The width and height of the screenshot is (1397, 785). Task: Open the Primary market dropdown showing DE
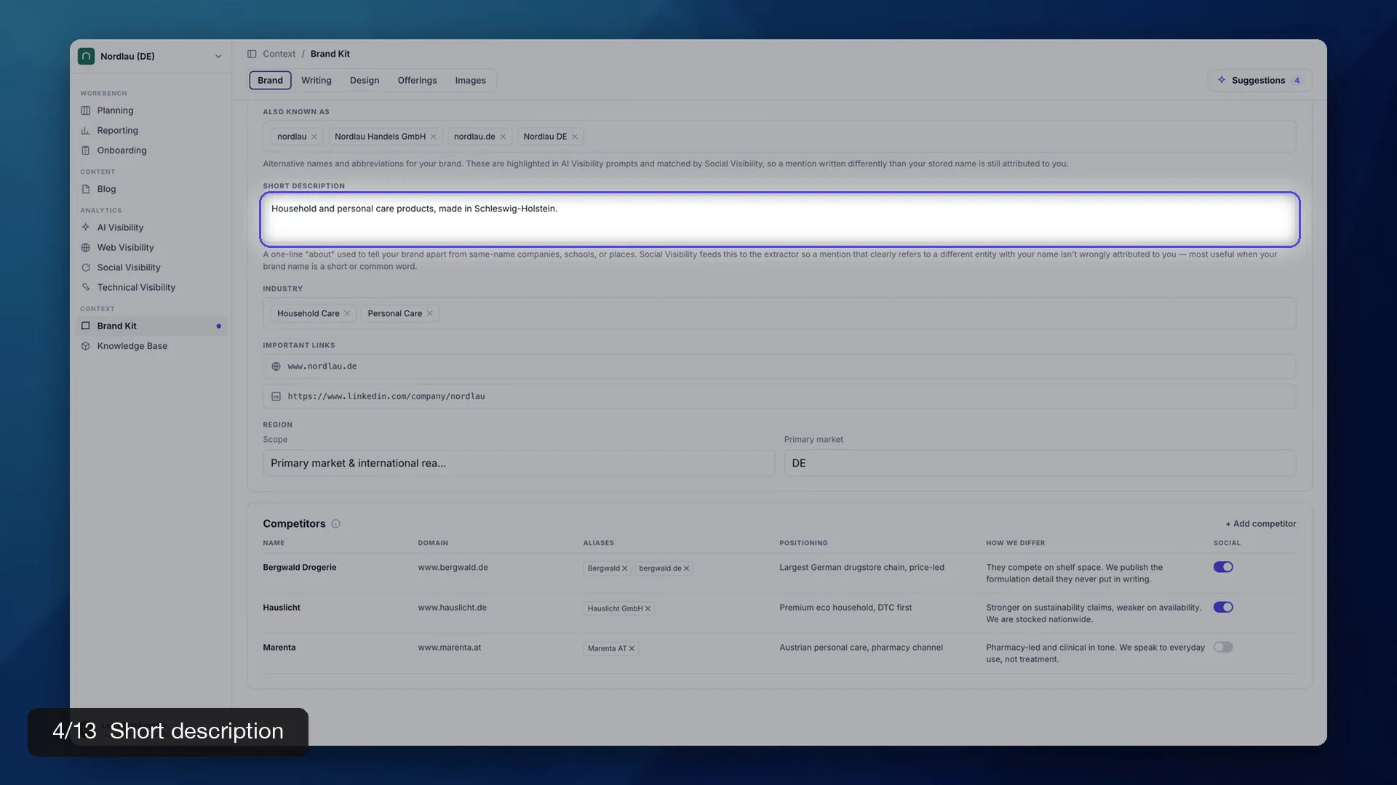tap(1040, 463)
